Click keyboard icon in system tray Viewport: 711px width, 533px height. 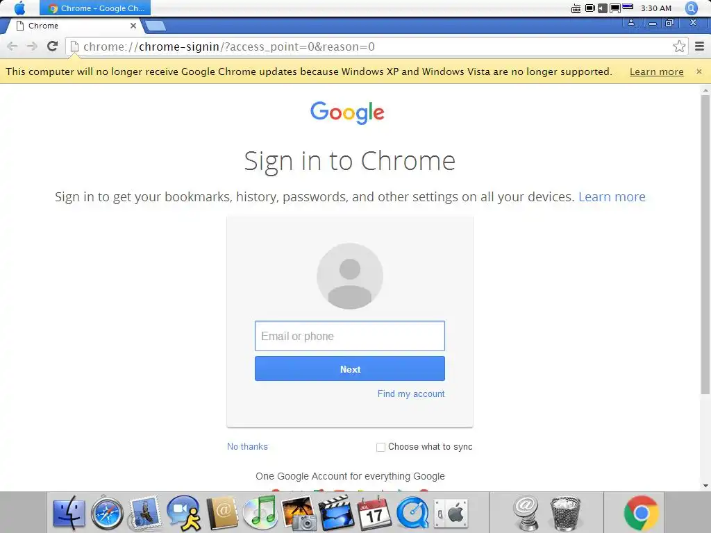(x=576, y=8)
